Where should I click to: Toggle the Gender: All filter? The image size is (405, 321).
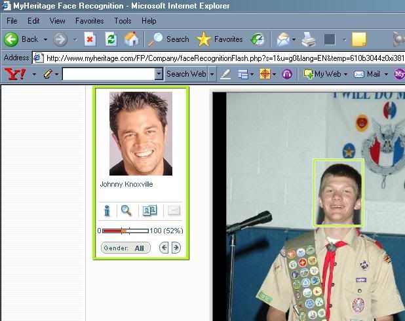pos(126,248)
